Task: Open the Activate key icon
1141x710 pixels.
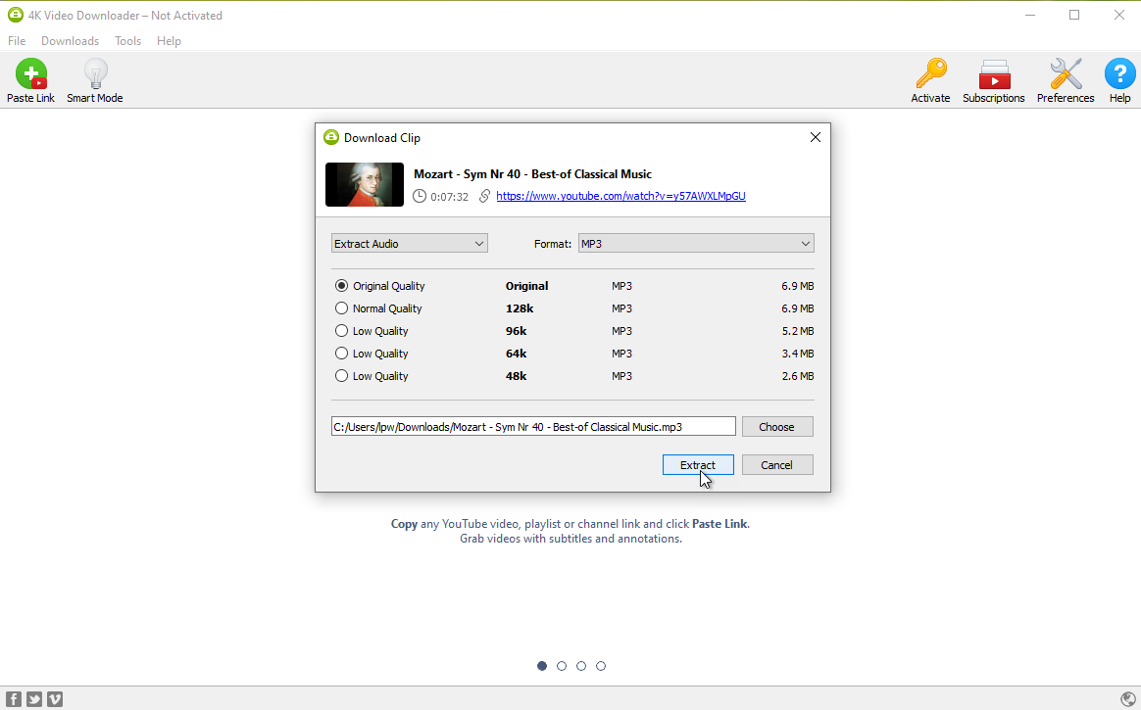Action: coord(930,75)
